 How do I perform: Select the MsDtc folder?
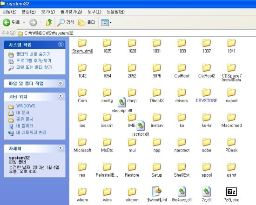(107, 145)
